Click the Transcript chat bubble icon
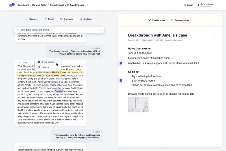Image resolution: width=226 pixels, height=151 pixels. point(61,19)
